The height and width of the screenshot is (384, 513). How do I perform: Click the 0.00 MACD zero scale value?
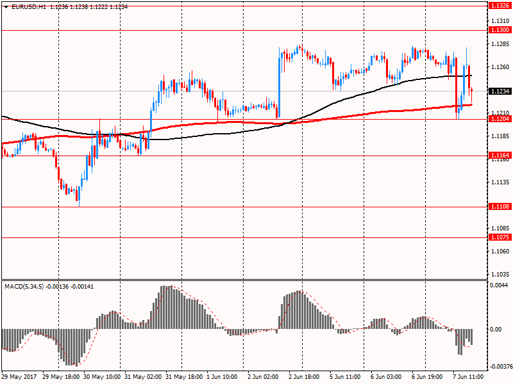tap(496, 330)
